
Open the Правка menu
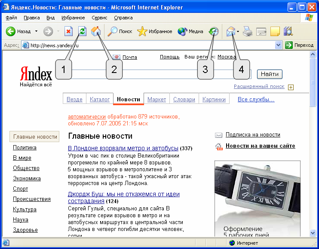(31, 18)
